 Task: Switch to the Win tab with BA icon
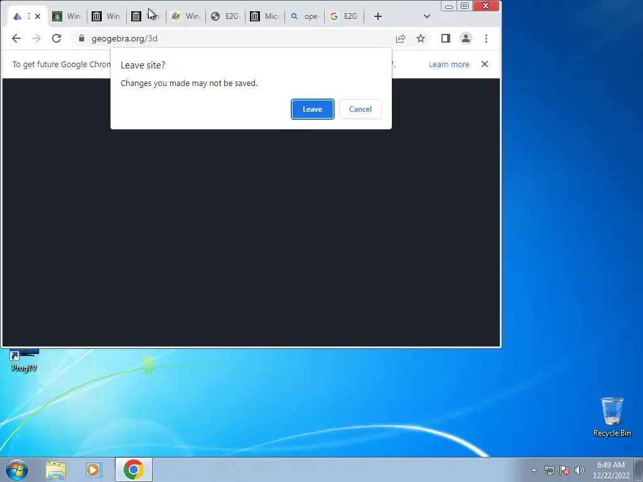(186, 16)
